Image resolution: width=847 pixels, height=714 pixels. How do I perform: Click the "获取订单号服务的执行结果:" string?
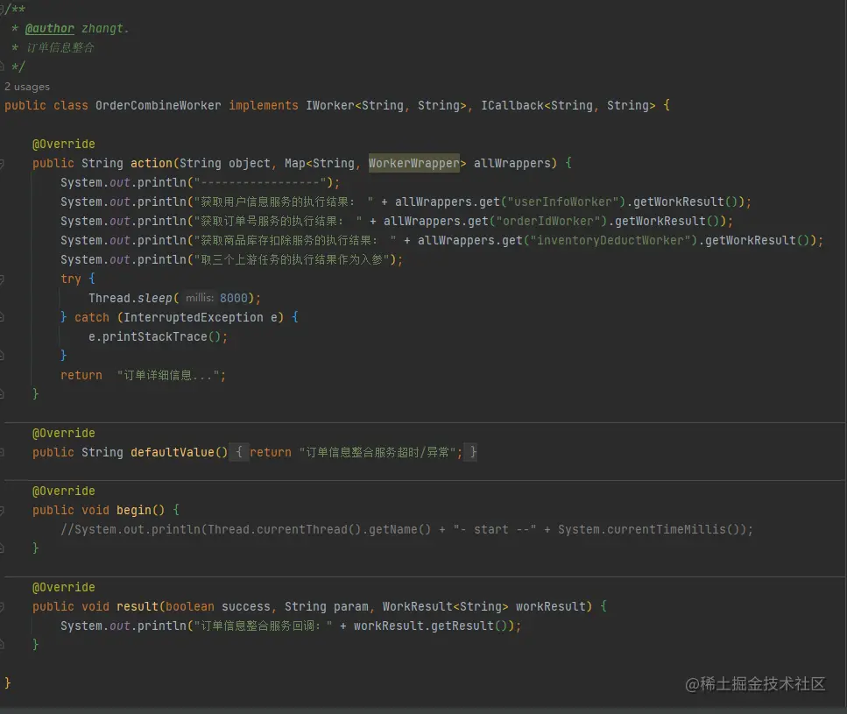(x=278, y=221)
